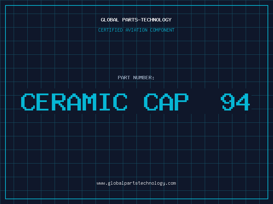
Task: Click the word GLOBAL in the header
Action: (109, 20)
